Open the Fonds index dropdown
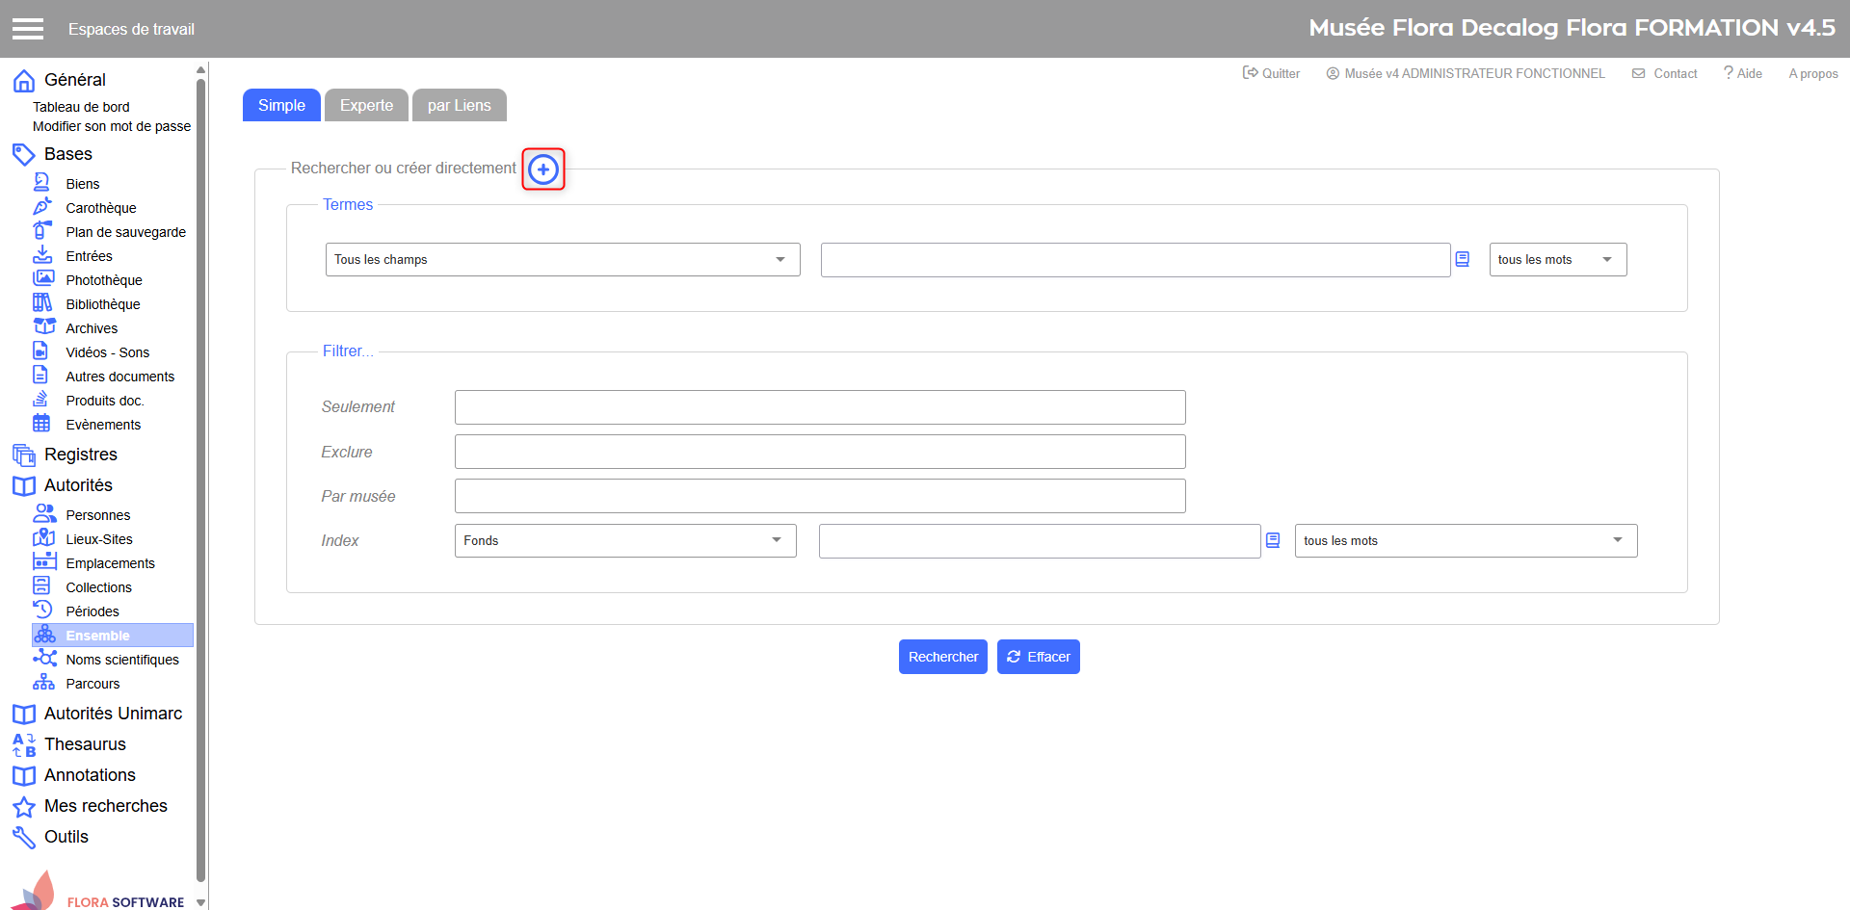1850x910 pixels. 624,540
